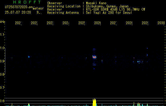Click the 0.9 frequency axis label
Viewport: 166px width, 106px height.
click(x=2, y=61)
